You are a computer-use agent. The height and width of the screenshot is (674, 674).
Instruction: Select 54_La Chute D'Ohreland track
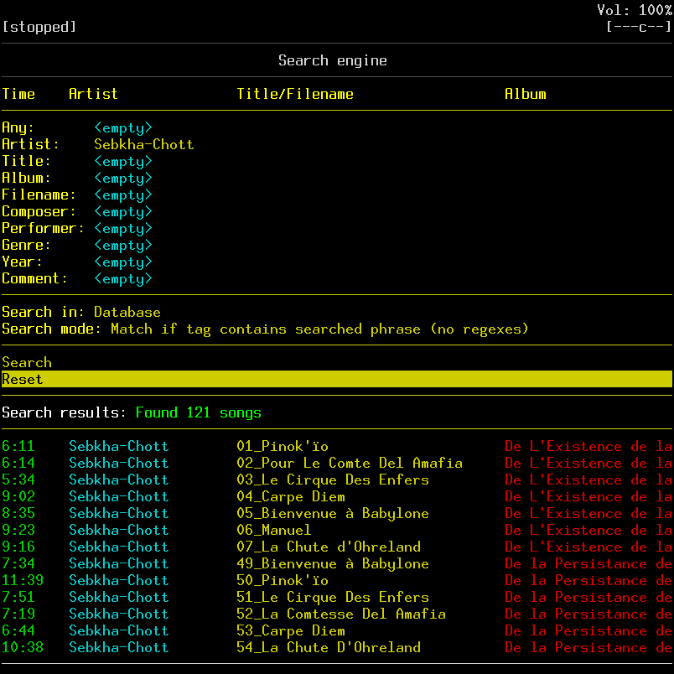point(329,647)
